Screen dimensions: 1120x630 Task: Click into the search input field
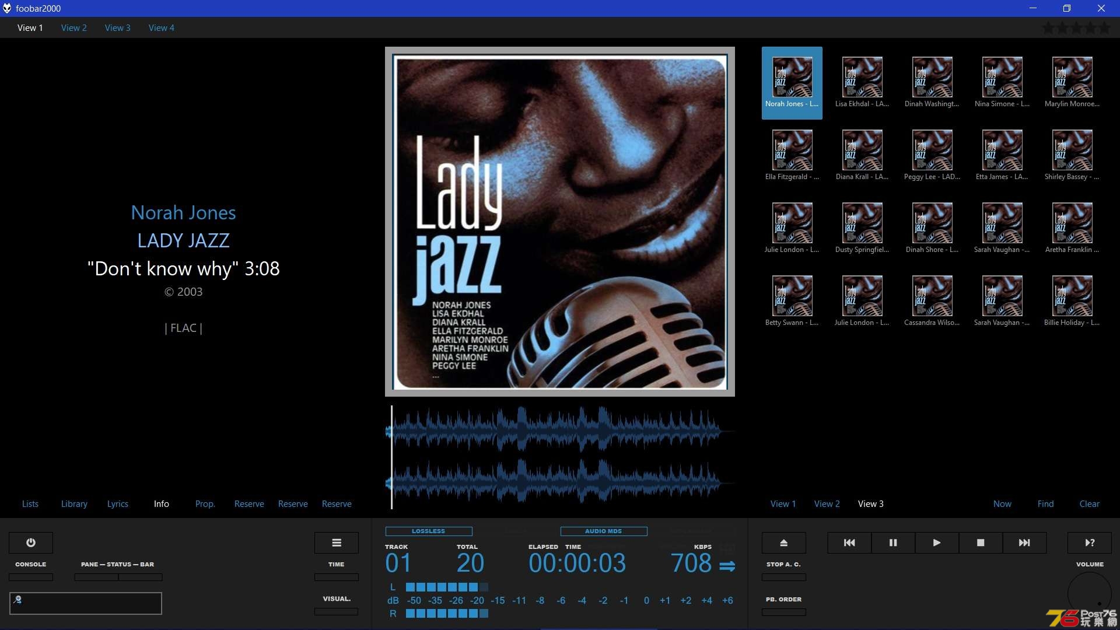click(86, 603)
